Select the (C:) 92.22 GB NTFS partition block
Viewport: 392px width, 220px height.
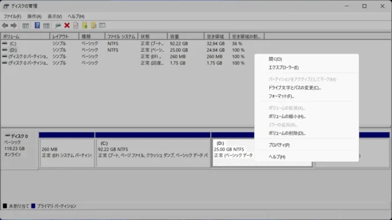[x=153, y=152]
